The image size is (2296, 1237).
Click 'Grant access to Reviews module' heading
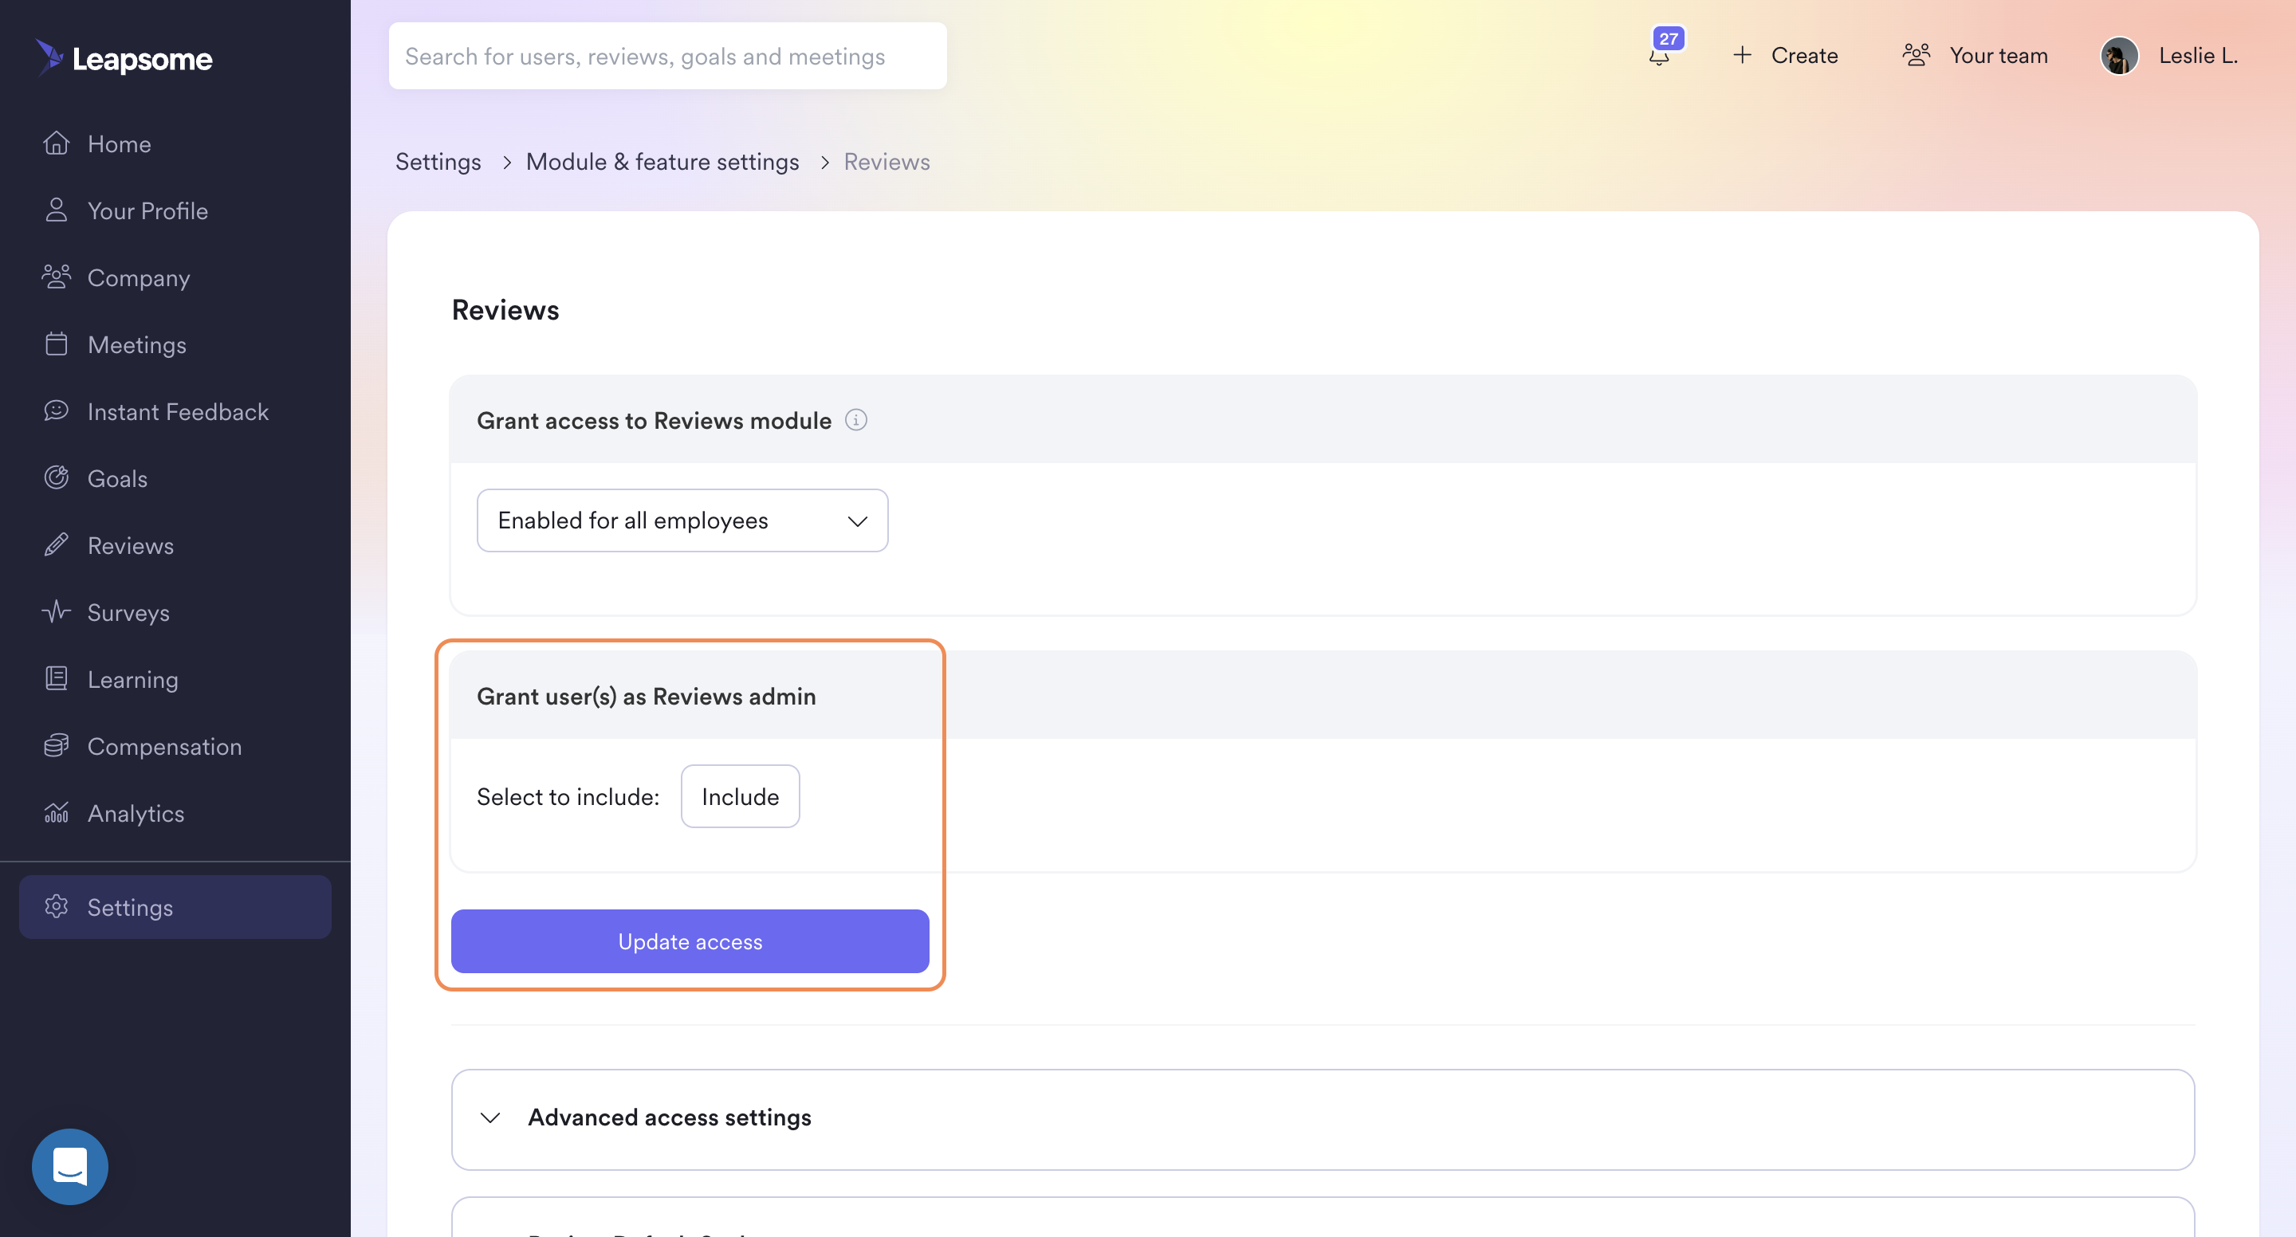[654, 420]
